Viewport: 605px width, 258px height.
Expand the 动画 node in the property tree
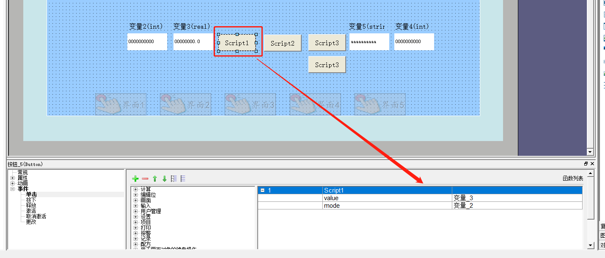(13, 183)
